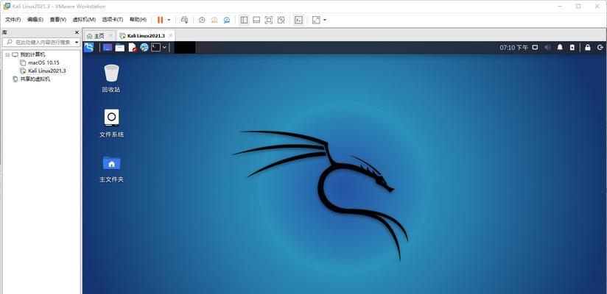The image size is (607, 294).
Task: Open the library search dropdown arrow
Action: (x=77, y=42)
